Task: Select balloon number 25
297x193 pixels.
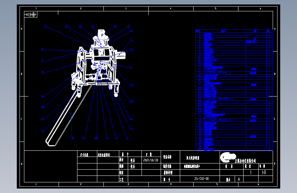Action: (x=128, y=26)
